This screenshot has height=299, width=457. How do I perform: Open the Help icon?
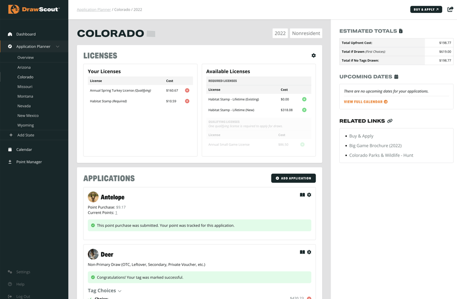tap(10, 284)
